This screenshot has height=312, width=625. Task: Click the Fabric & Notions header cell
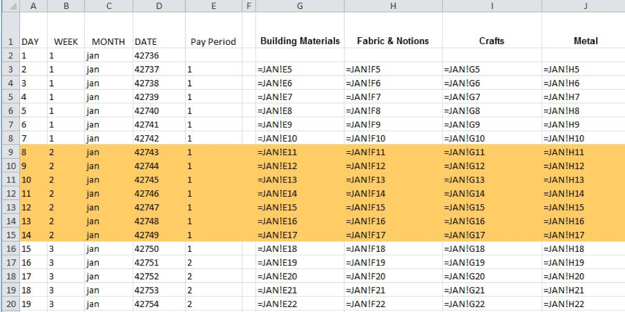click(x=393, y=30)
